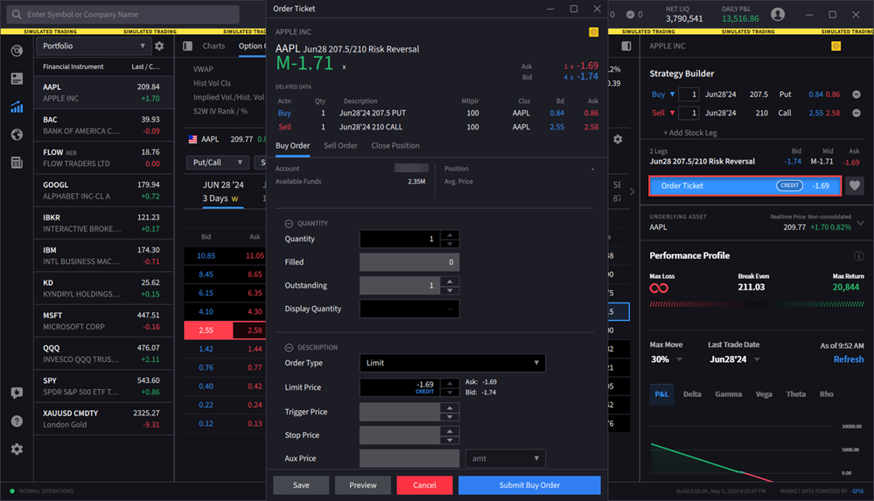Image resolution: width=874 pixels, height=501 pixels.
Task: Click the US flag next to AAPL
Action: tap(192, 139)
